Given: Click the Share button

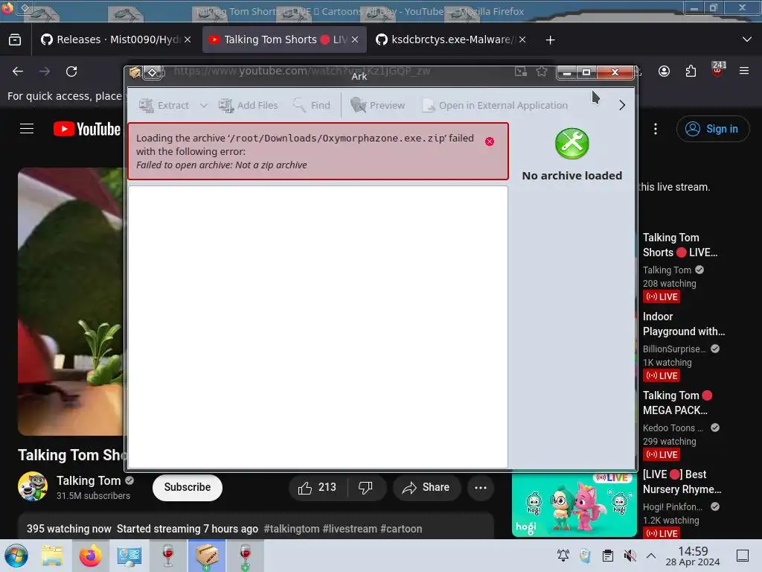Looking at the screenshot, I should coord(426,487).
